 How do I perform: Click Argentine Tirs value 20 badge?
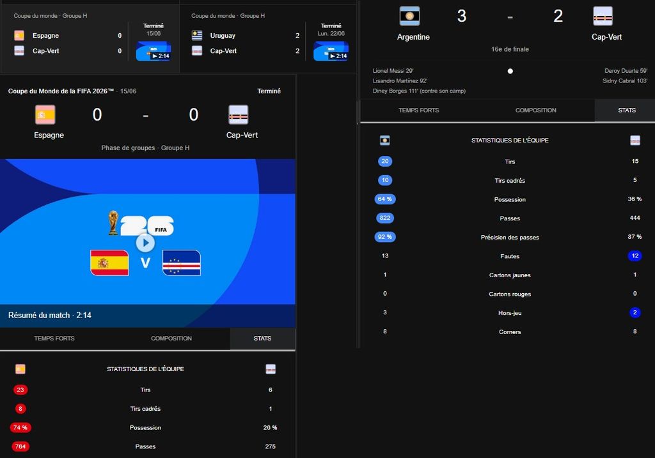click(384, 162)
